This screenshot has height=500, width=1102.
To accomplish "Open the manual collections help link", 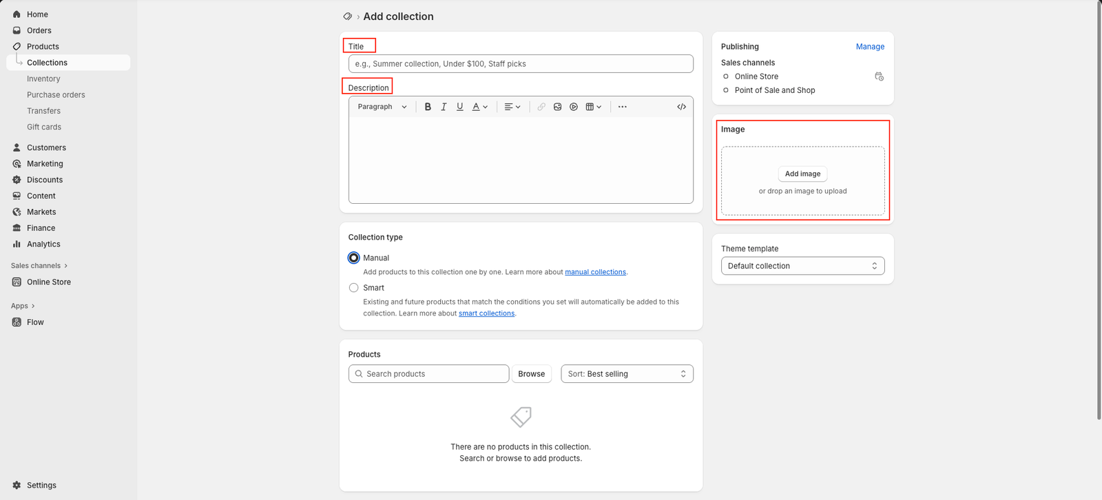I will coord(595,272).
